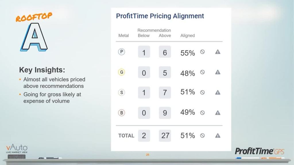Click the prohibited circle icon in Silver row
294x165 pixels.
click(x=202, y=92)
